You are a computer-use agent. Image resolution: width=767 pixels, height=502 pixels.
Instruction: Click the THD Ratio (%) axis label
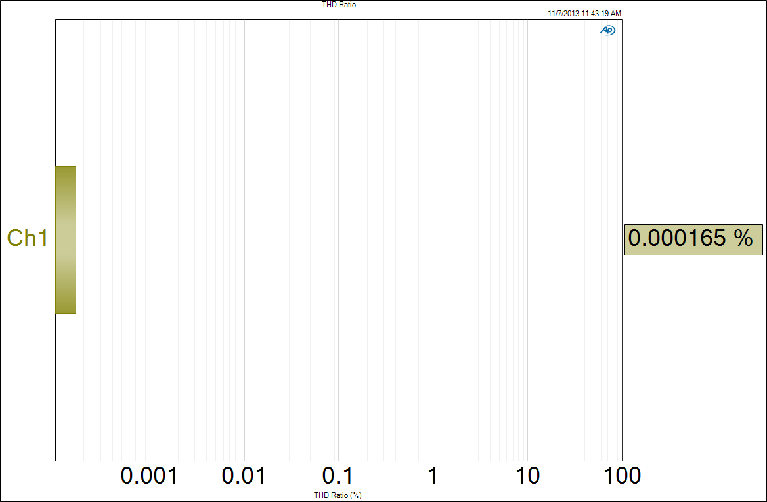coord(338,495)
